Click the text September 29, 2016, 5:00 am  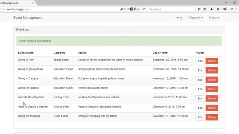[170, 60]
